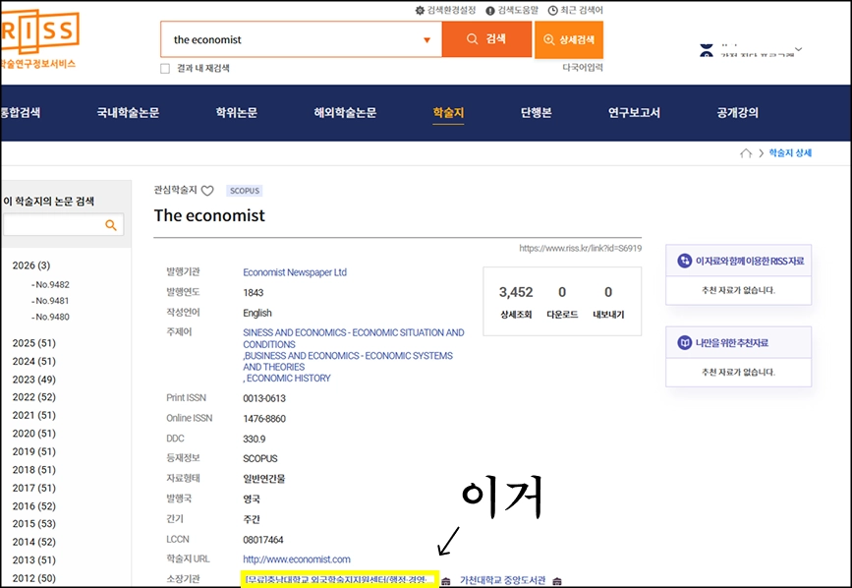Screen dimensions: 852x588
Task: Click the sidebar magnifier search icon
Action: click(111, 225)
